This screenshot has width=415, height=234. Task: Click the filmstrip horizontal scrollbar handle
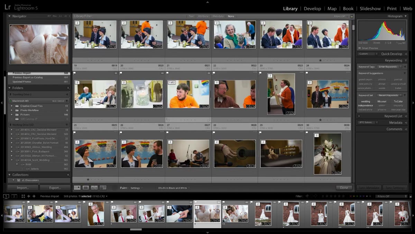pos(136,229)
